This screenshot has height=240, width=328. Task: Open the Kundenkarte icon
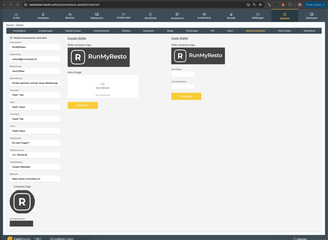point(204,14)
